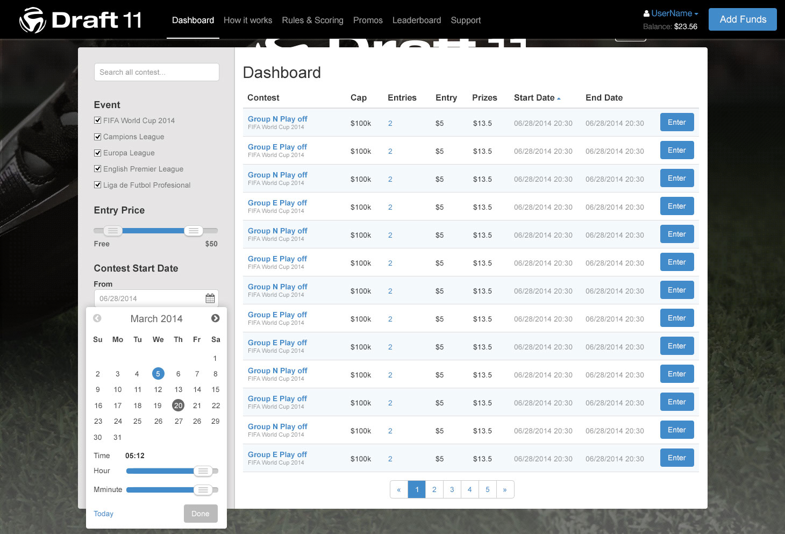Click the Balance amount $23.56

pos(686,26)
